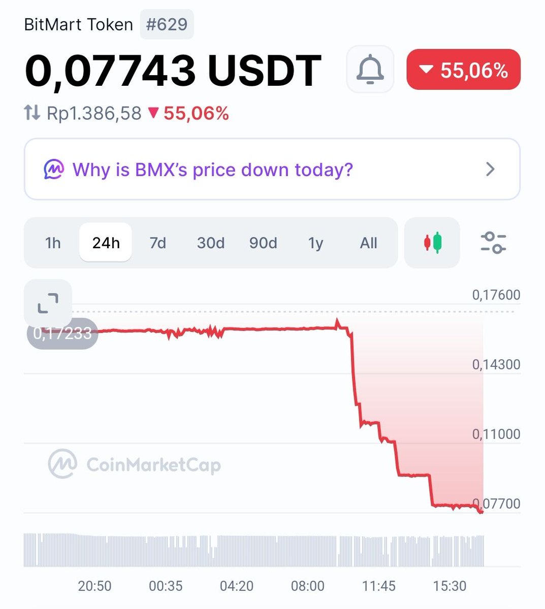Show All-time price chart
This screenshot has width=545, height=609.
[369, 243]
